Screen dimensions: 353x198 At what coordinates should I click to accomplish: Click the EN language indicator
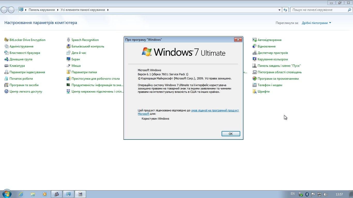tap(293, 194)
